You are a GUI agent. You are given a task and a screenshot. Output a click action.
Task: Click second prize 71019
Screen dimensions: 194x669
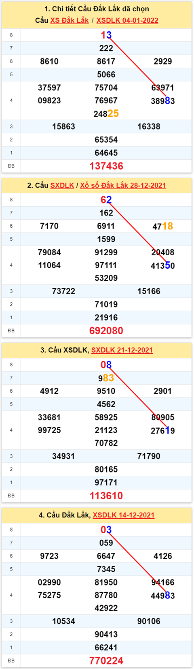tap(106, 304)
